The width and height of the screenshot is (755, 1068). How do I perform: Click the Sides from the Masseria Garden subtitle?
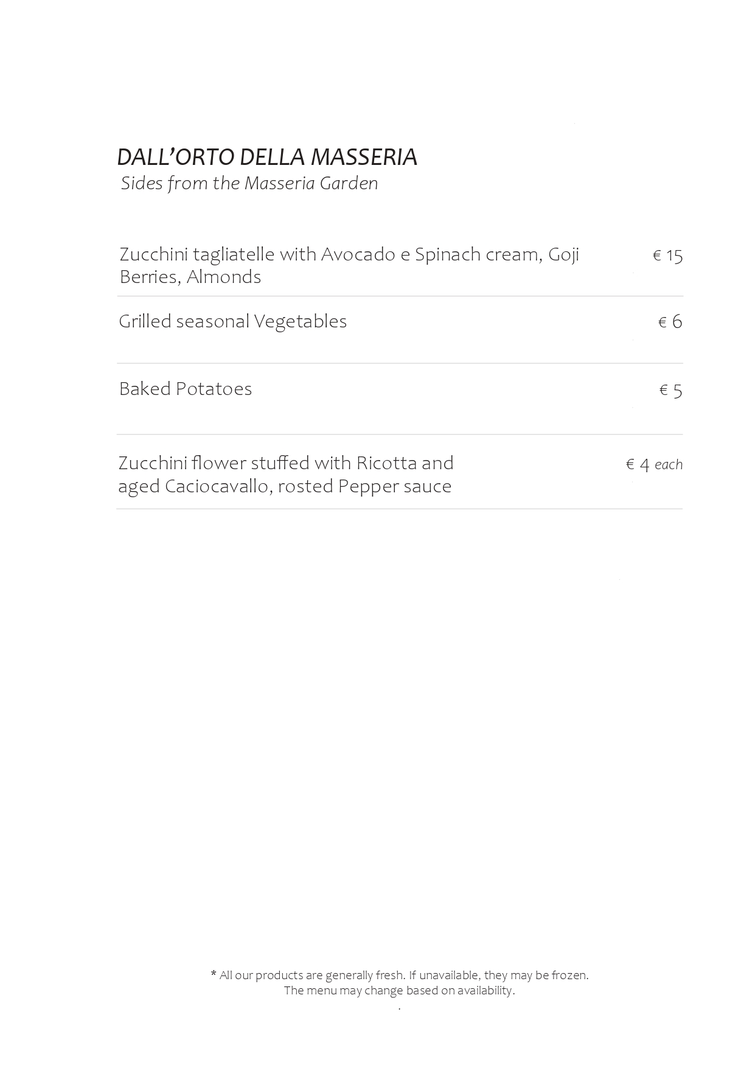pyautogui.click(x=249, y=183)
